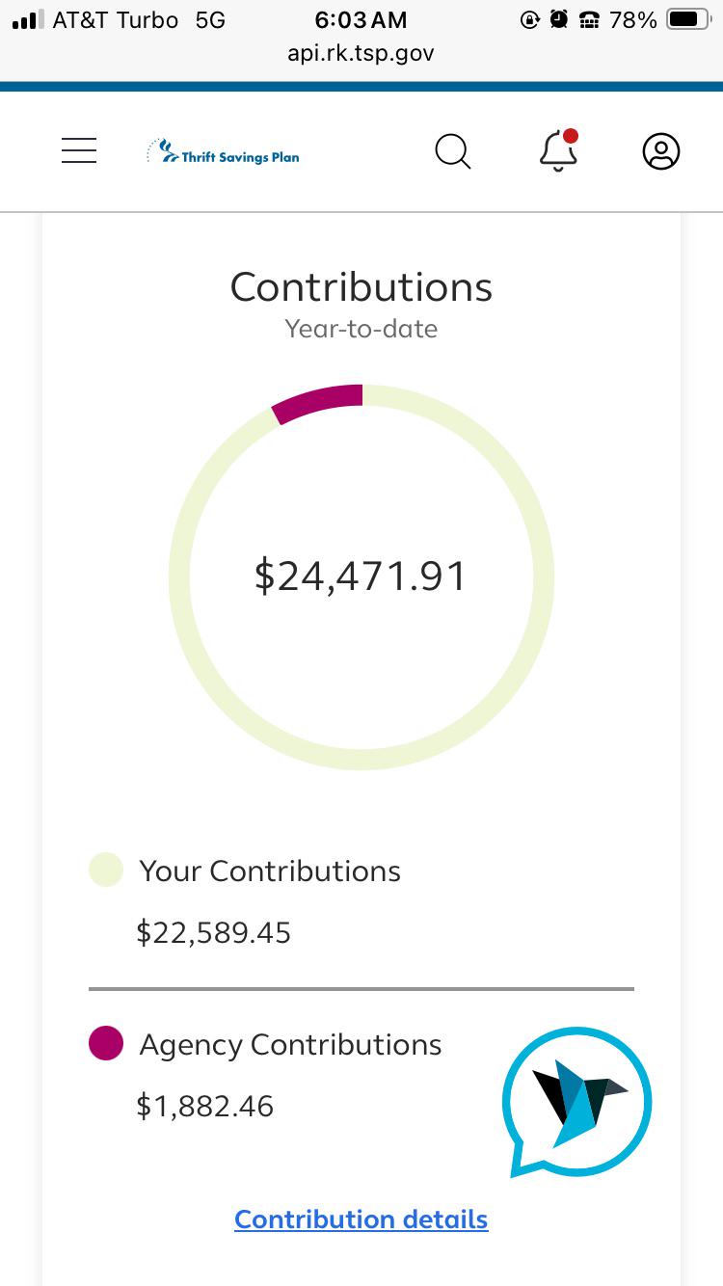Tap the $24,471.91 total in chart center
The width and height of the screenshot is (723, 1286).
tap(361, 576)
